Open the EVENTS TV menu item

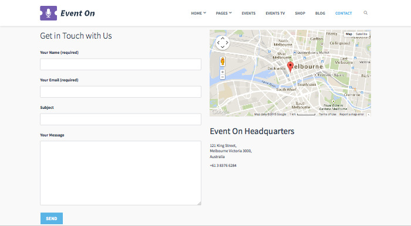coord(275,13)
